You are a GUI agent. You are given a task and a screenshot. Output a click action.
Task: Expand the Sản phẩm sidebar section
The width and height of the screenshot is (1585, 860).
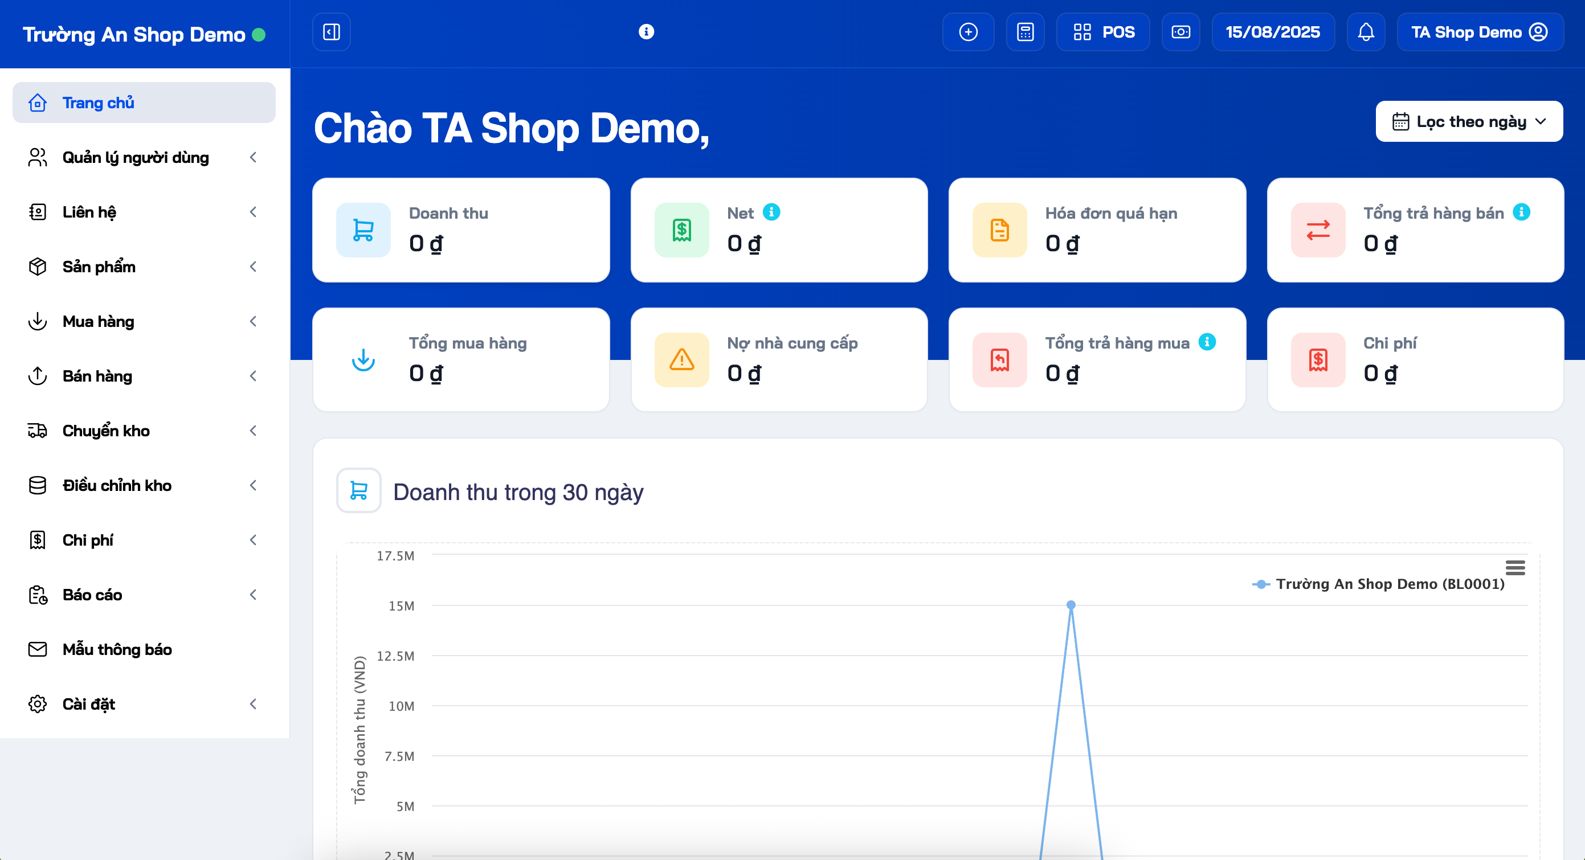[x=99, y=267]
